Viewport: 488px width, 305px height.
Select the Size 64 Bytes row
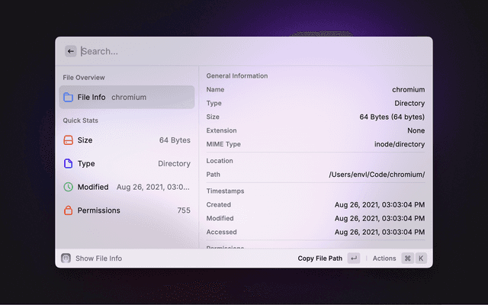coord(127,140)
